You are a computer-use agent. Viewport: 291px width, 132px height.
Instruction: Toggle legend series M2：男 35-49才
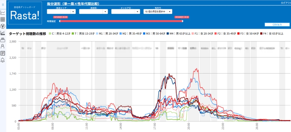pos(131,34)
